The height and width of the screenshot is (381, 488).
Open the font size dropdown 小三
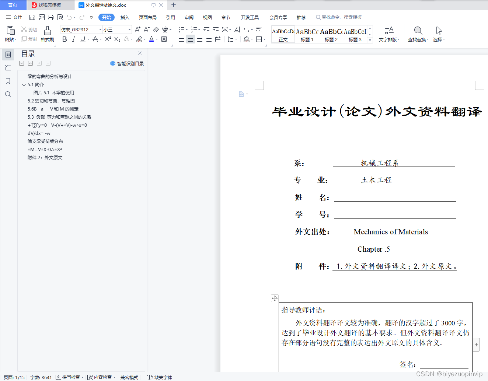point(129,29)
